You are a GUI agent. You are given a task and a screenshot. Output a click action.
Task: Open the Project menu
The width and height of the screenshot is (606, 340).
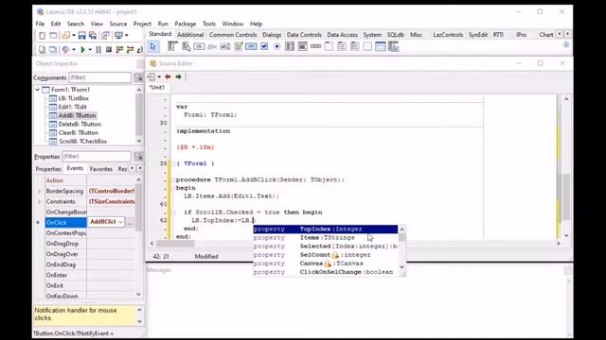coord(142,24)
